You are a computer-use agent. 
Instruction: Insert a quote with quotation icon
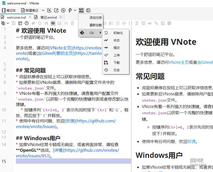(150, 23)
